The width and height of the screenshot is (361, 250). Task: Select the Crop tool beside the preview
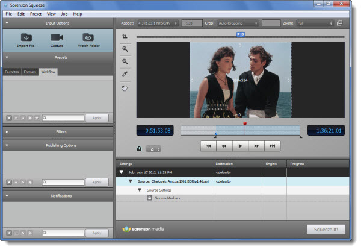tap(124, 36)
